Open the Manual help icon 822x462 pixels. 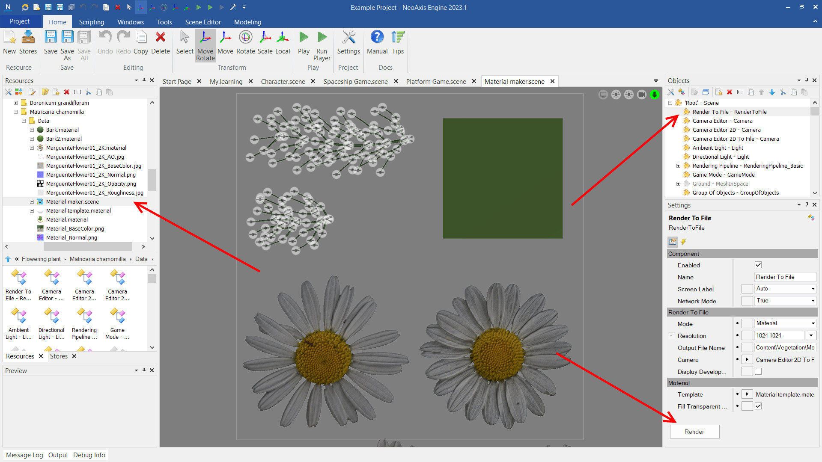(377, 38)
